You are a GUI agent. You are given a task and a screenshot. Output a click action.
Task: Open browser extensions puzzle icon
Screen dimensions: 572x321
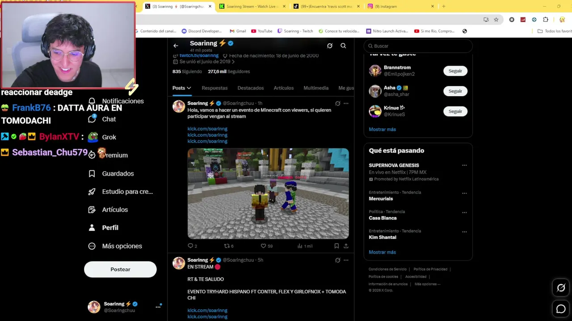[546, 20]
